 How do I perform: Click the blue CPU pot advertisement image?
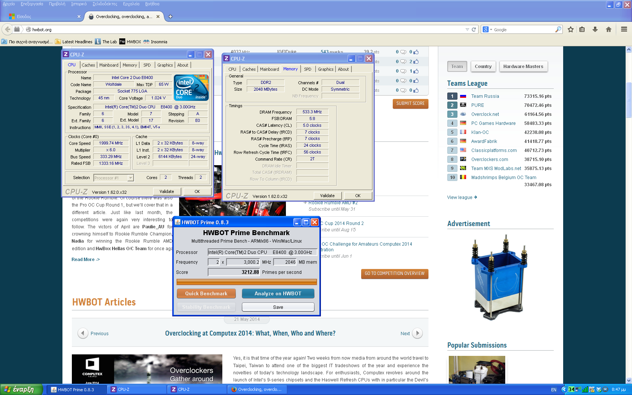[x=500, y=278]
